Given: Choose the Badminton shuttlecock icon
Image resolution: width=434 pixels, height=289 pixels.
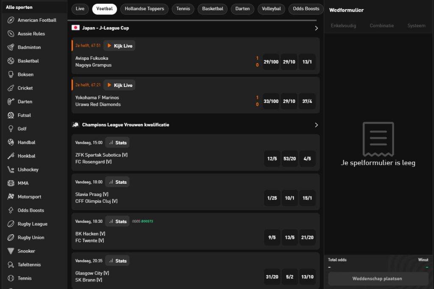Looking at the screenshot, I should point(11,47).
